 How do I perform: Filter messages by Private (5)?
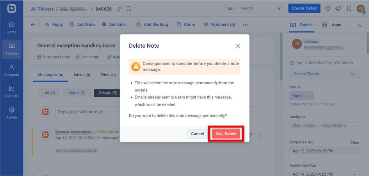click(x=108, y=93)
